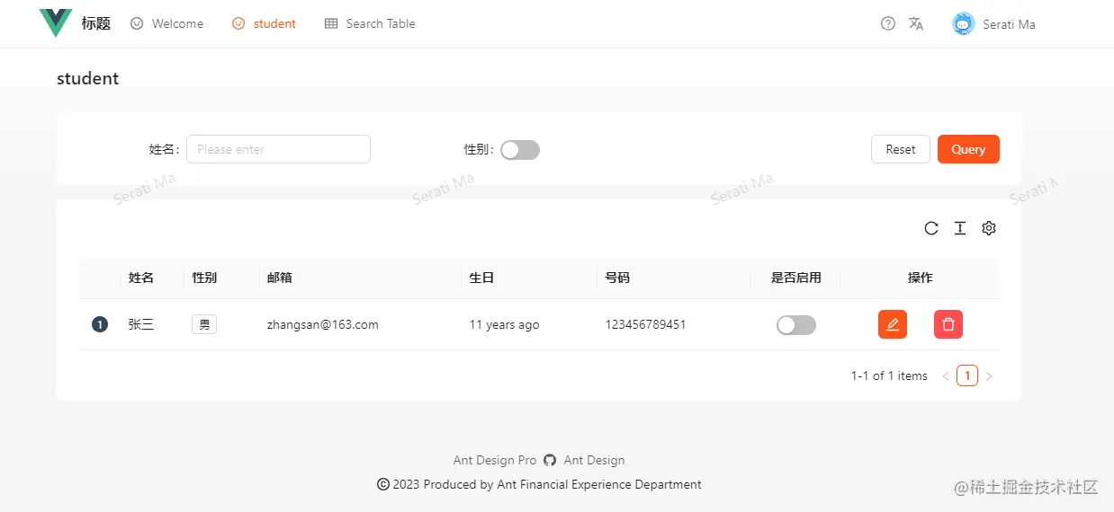Click the orange Query button

pos(968,149)
